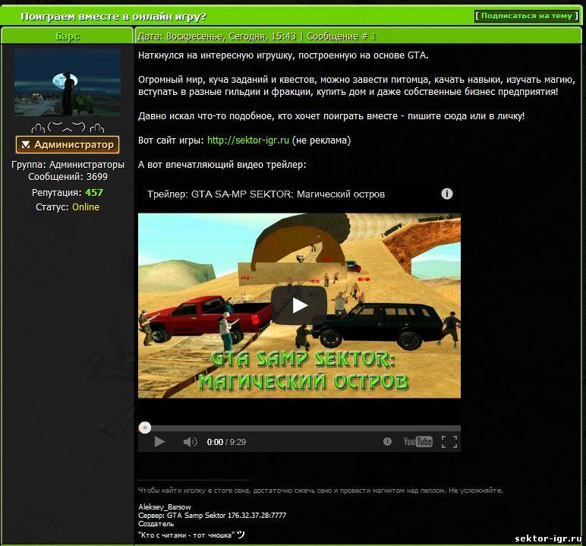Click the video time display '0:00 / 9:29'

[x=226, y=442]
